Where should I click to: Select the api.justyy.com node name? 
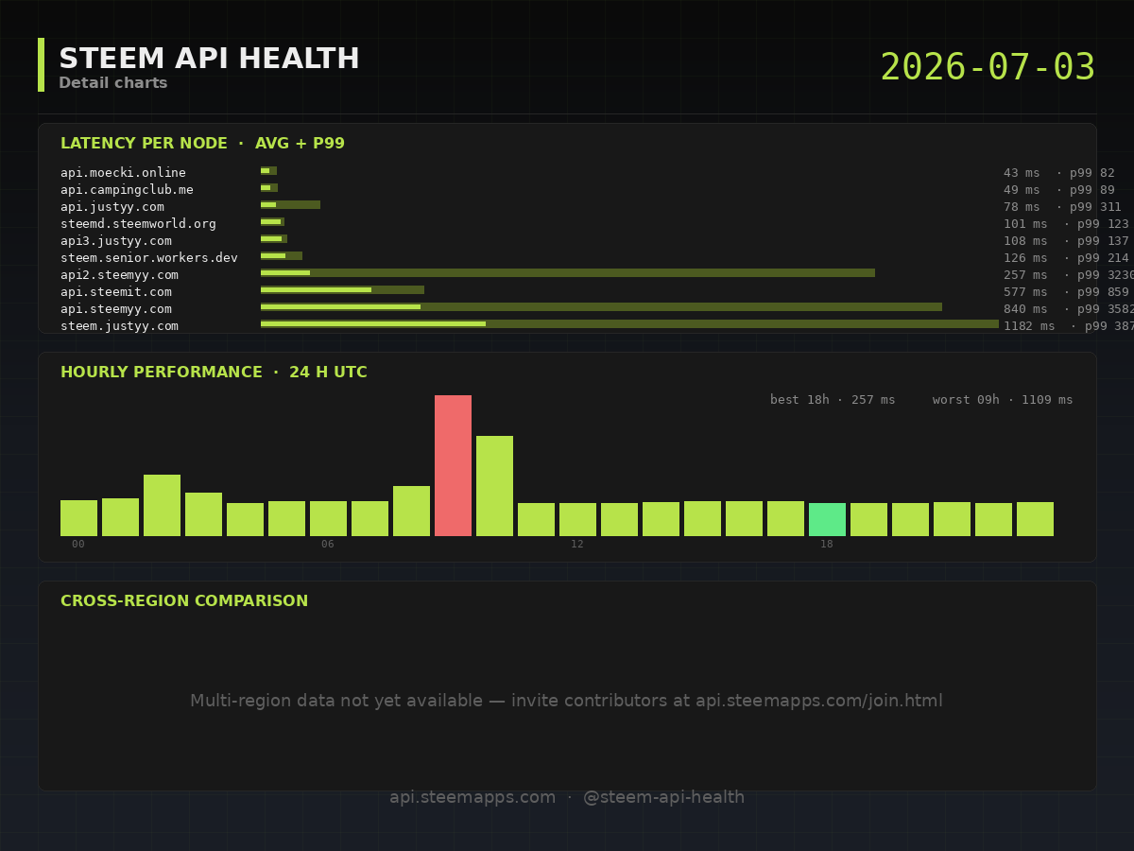click(112, 207)
